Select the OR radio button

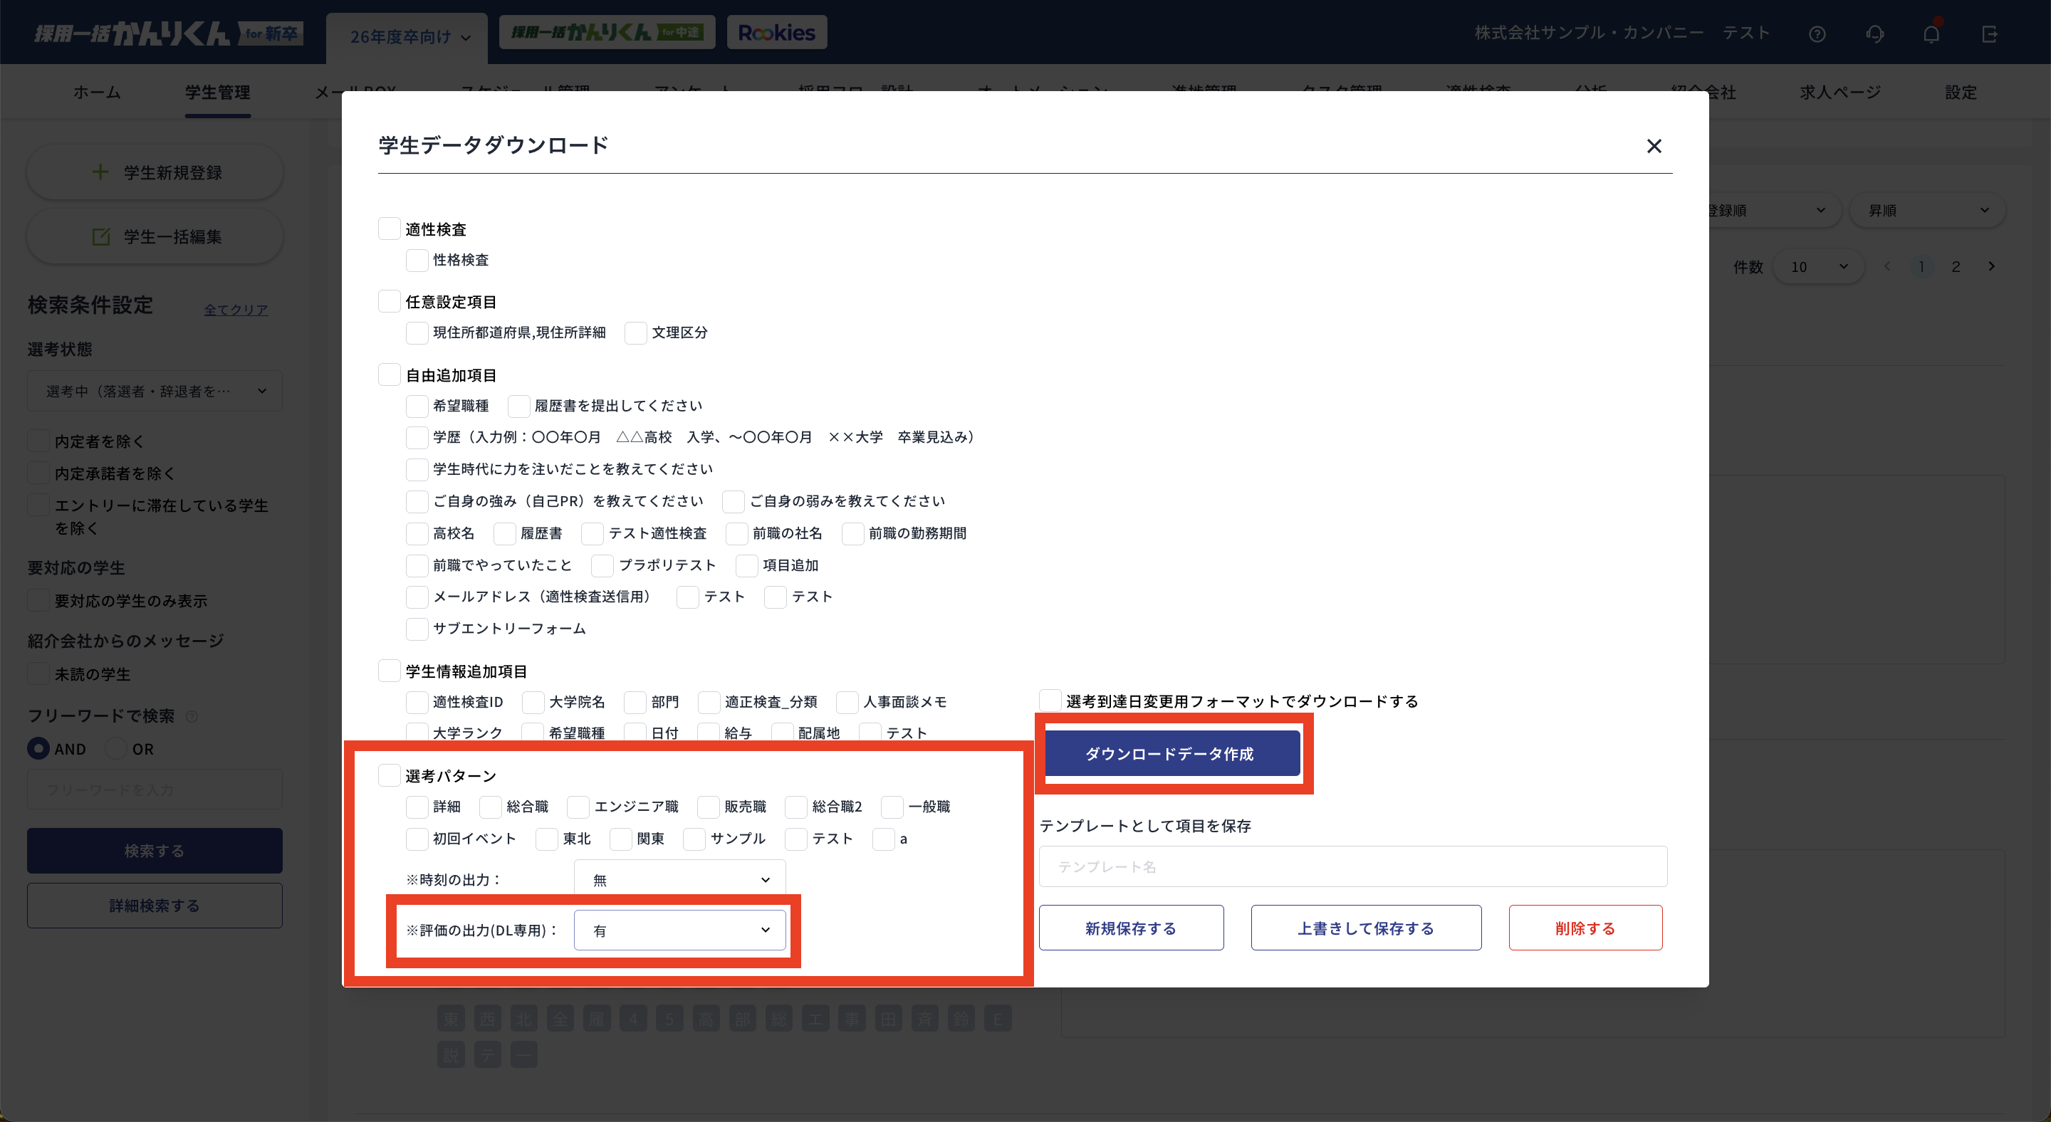coord(116,749)
